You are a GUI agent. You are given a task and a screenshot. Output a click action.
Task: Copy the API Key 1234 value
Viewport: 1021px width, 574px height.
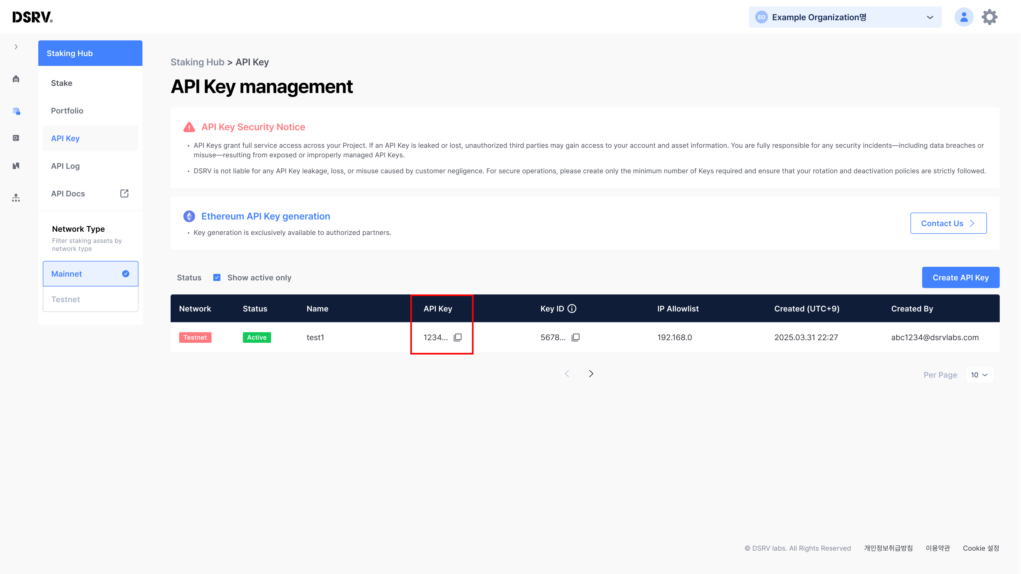pos(457,337)
